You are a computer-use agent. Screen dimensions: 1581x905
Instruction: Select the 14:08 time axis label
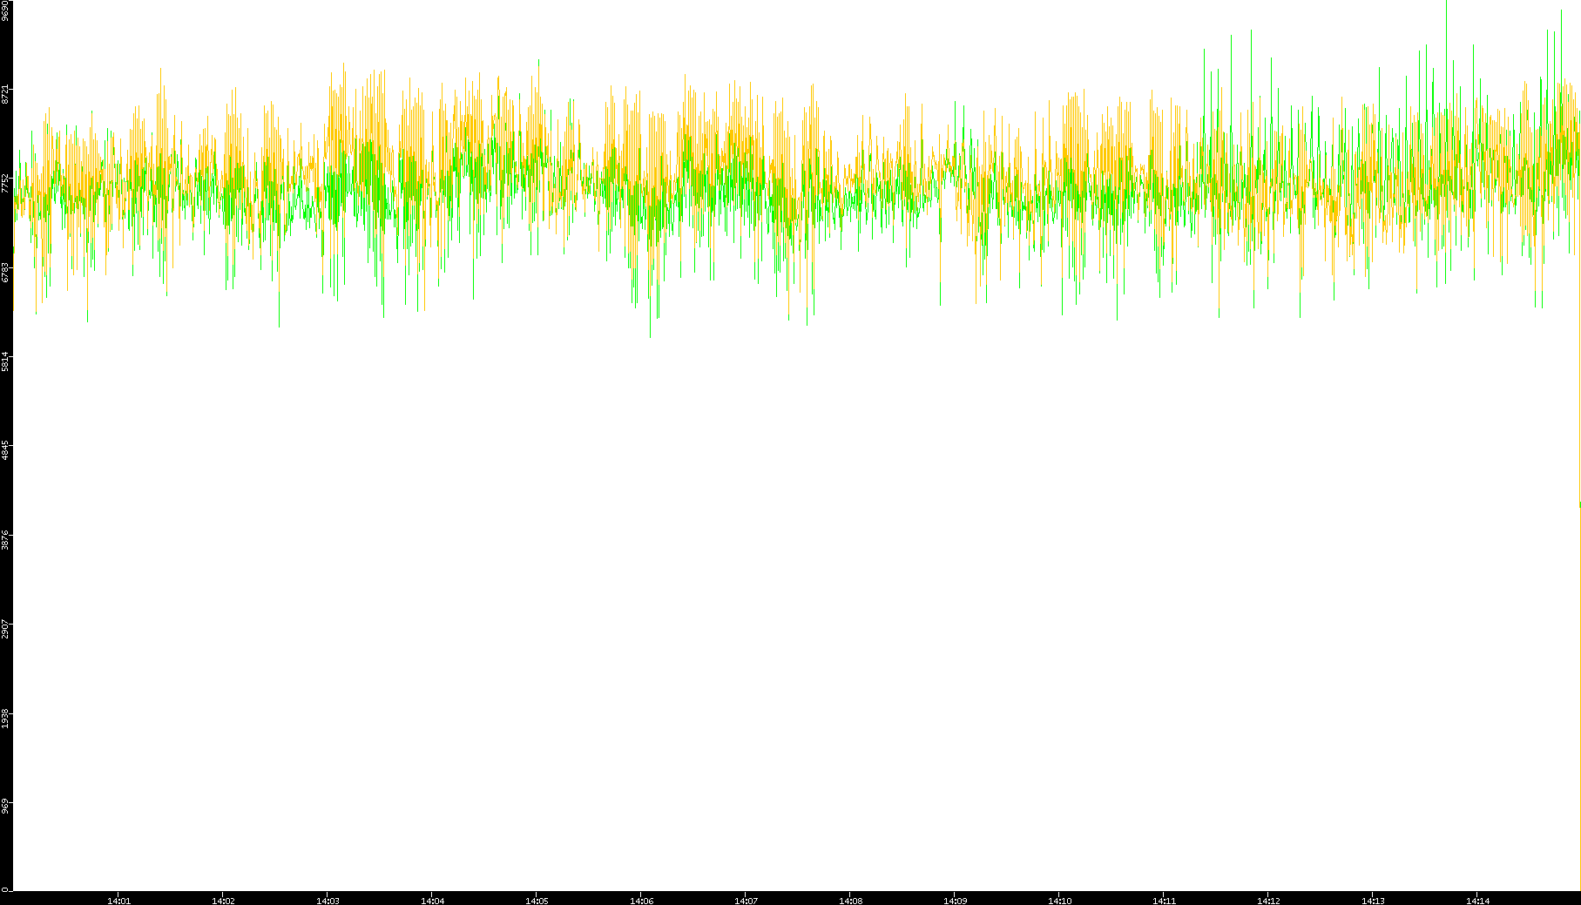(x=850, y=901)
